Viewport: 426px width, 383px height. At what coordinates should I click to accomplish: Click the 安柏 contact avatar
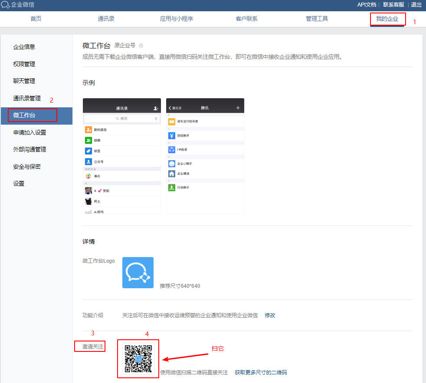88,190
